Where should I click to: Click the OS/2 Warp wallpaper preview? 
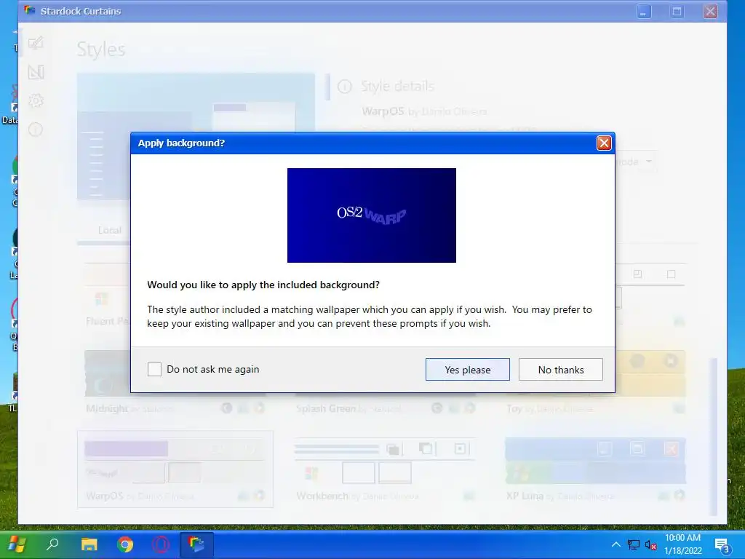[372, 215]
